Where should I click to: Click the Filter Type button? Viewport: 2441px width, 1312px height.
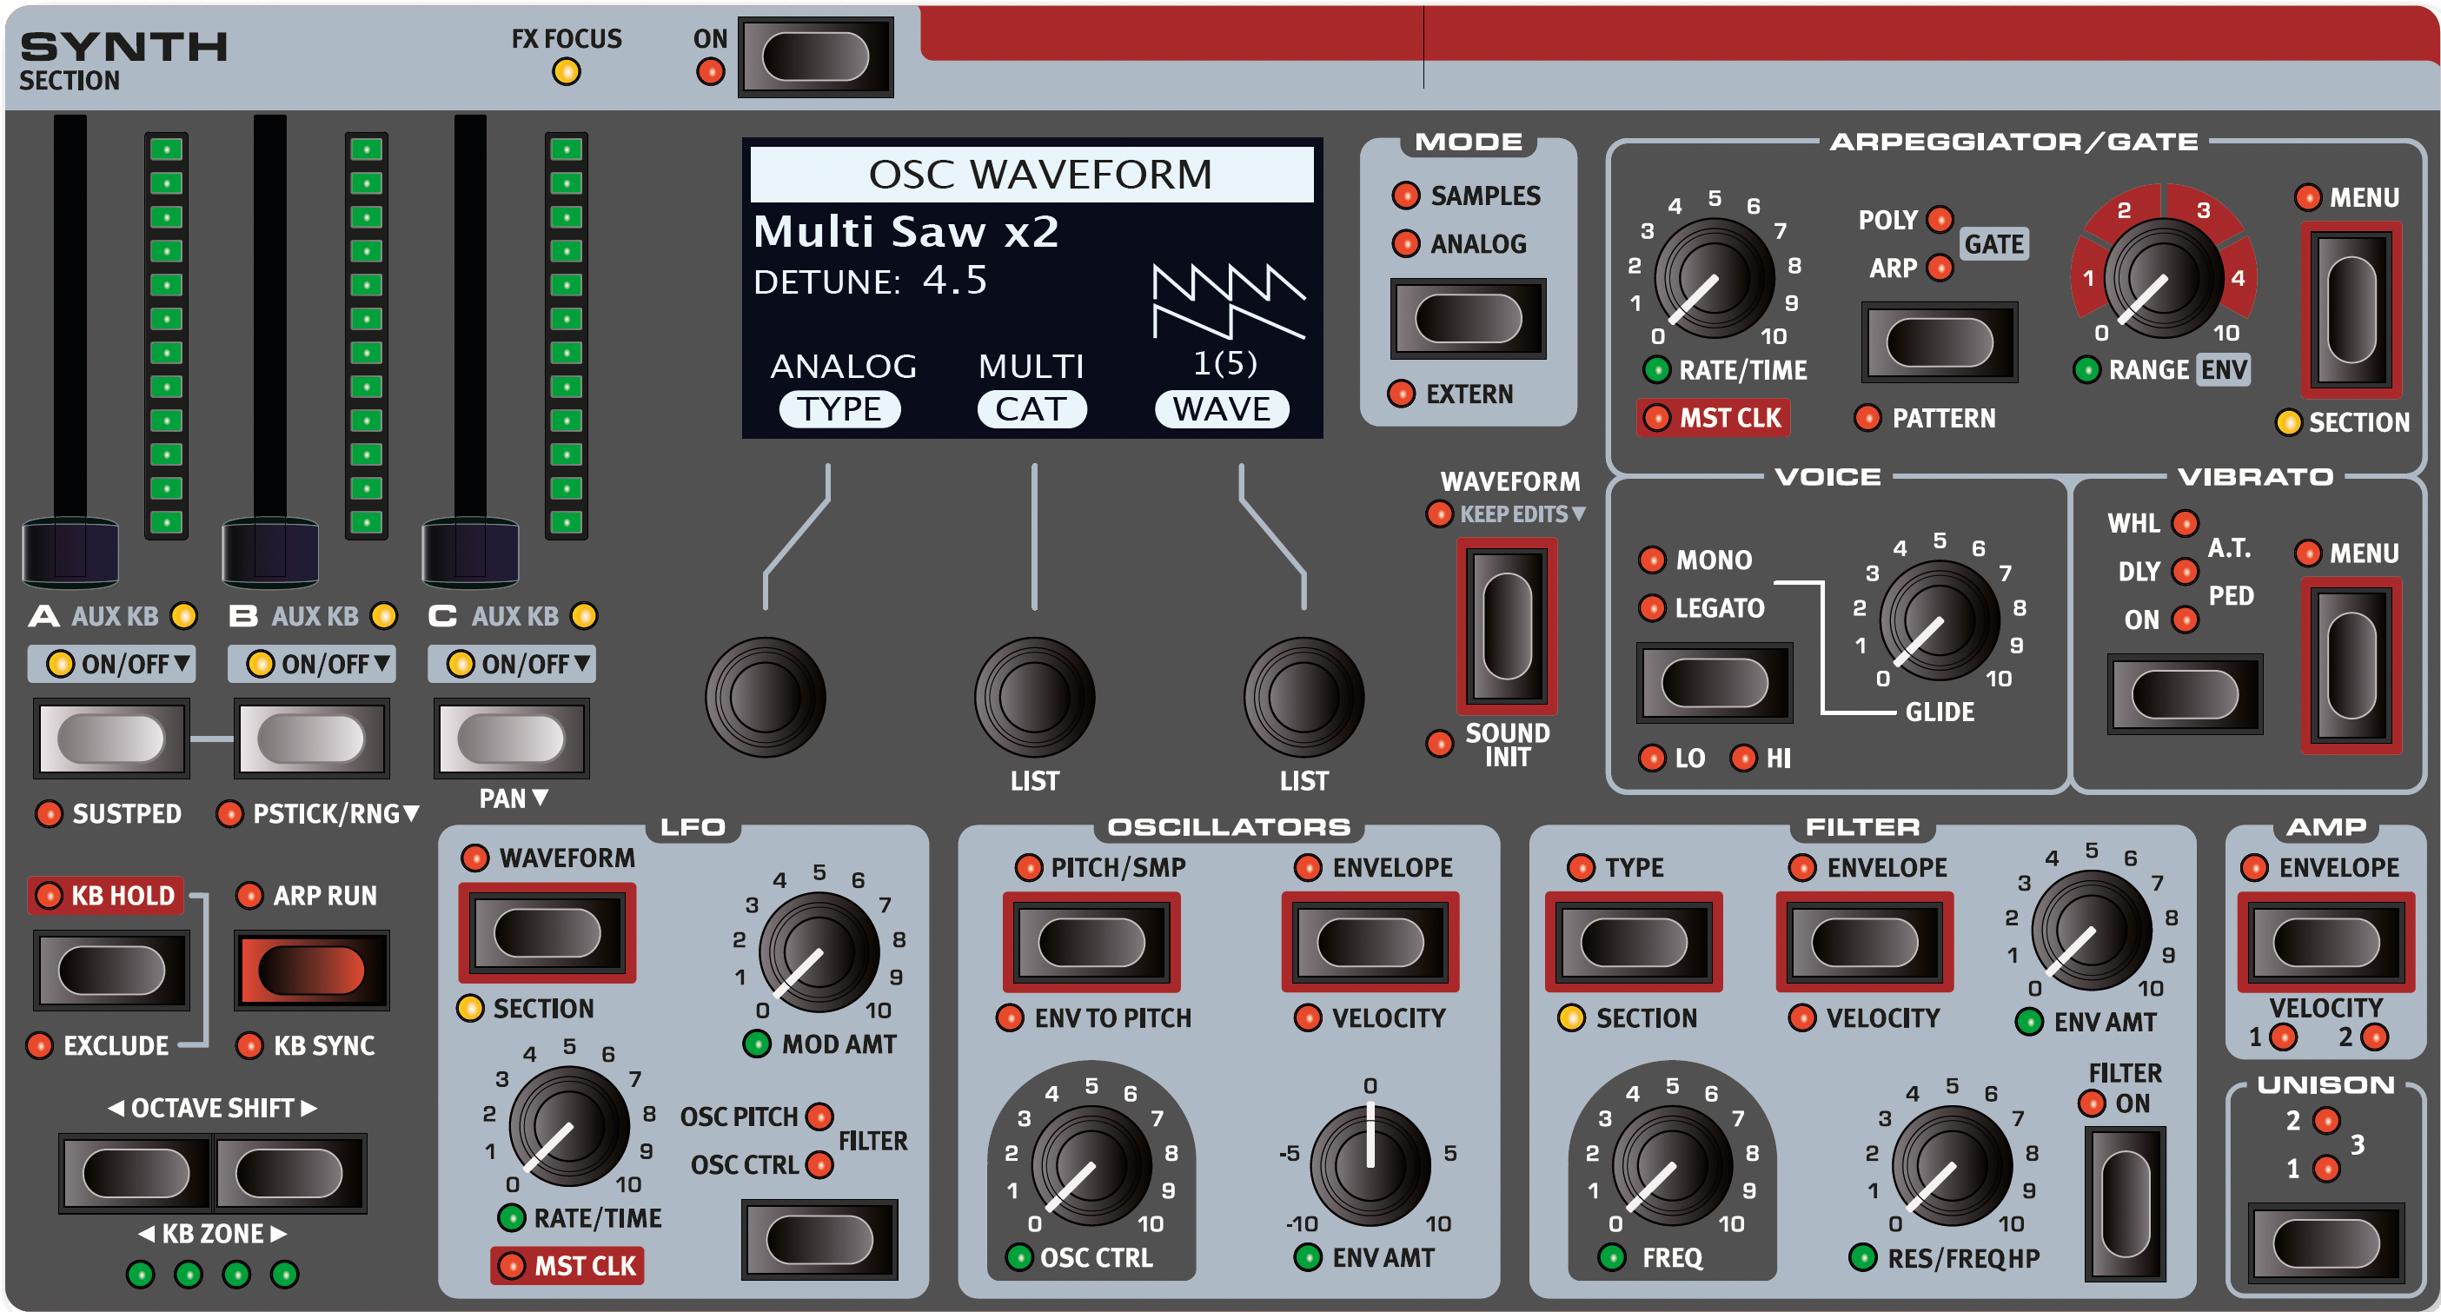1634,942
